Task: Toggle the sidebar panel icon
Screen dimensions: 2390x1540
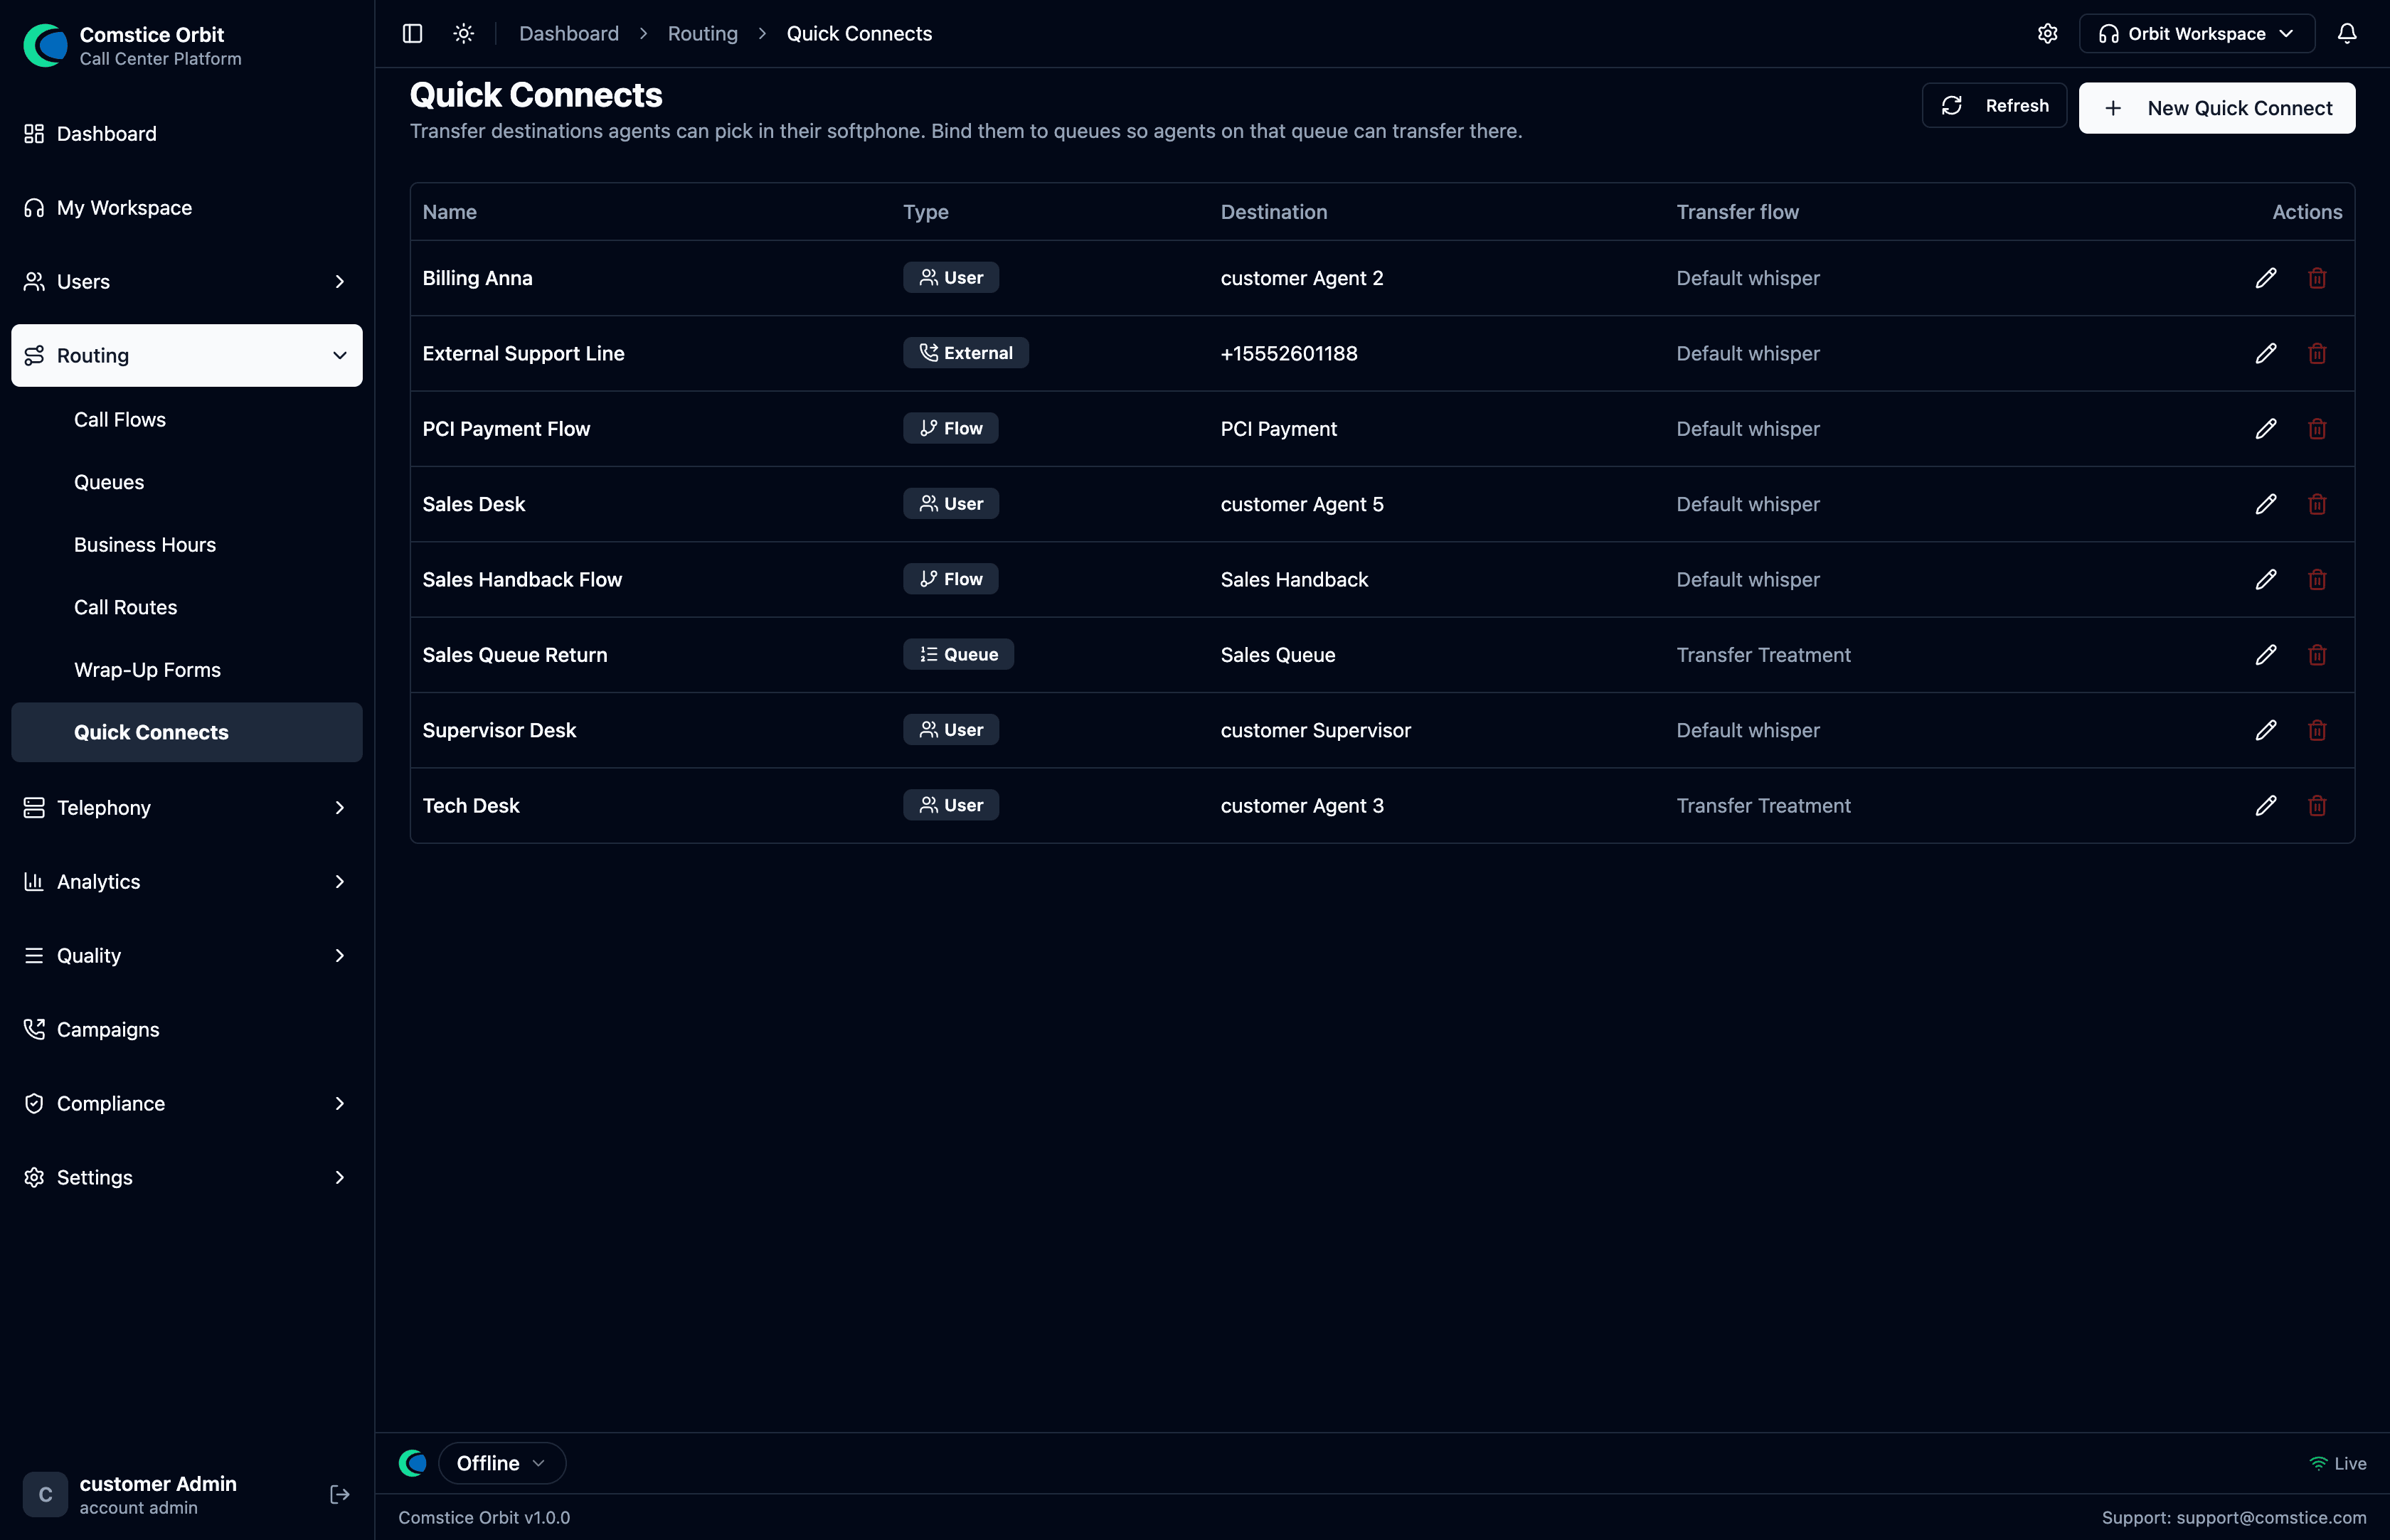Action: (x=412, y=34)
